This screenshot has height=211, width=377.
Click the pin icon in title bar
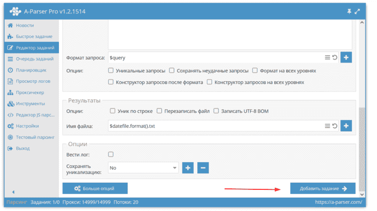[349, 11]
